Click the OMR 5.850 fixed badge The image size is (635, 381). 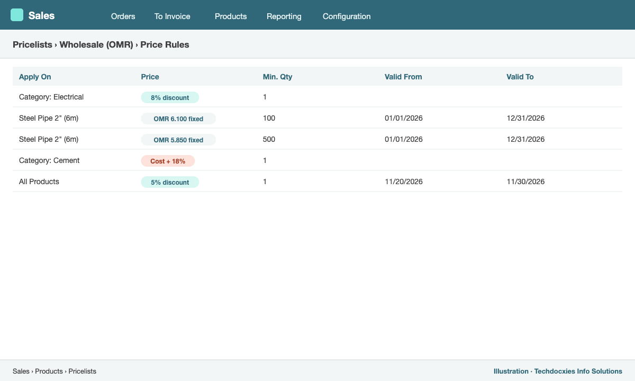coord(178,140)
